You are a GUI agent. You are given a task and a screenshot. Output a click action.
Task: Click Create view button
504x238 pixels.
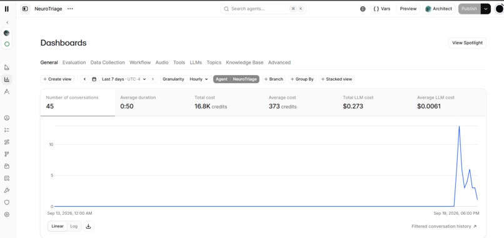coord(58,79)
